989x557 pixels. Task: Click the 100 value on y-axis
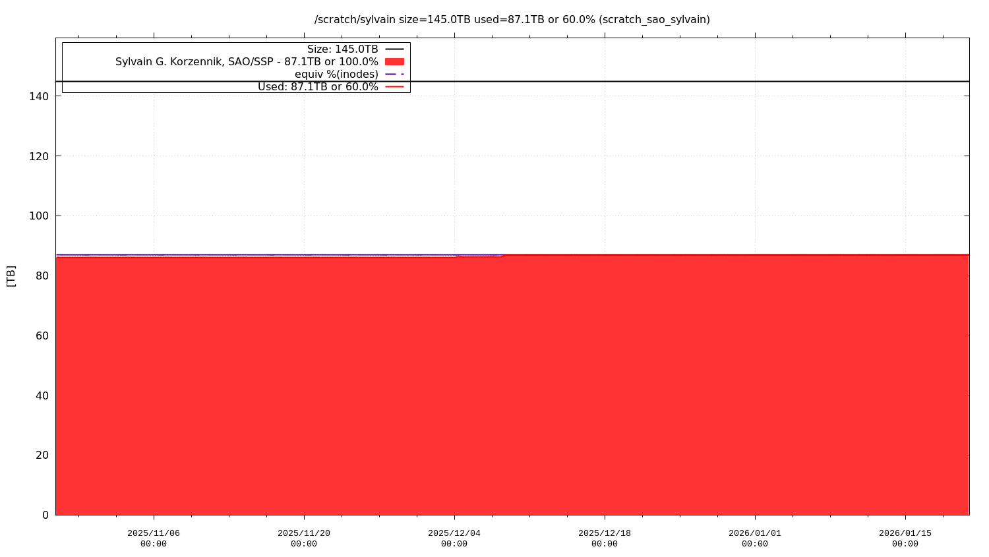tap(40, 216)
